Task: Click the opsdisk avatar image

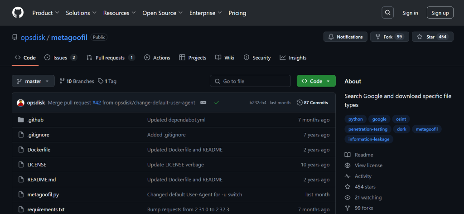Action: coord(20,103)
